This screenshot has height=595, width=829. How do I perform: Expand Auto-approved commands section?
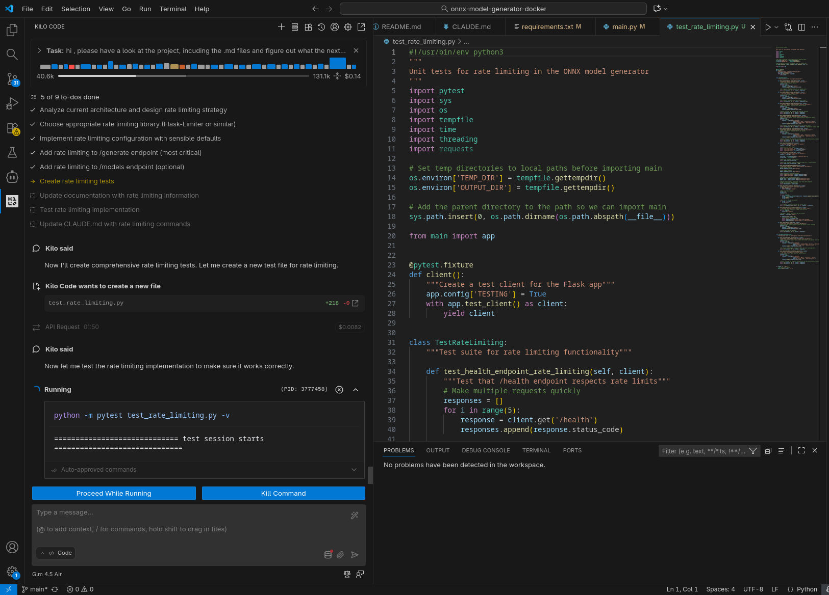(x=354, y=470)
